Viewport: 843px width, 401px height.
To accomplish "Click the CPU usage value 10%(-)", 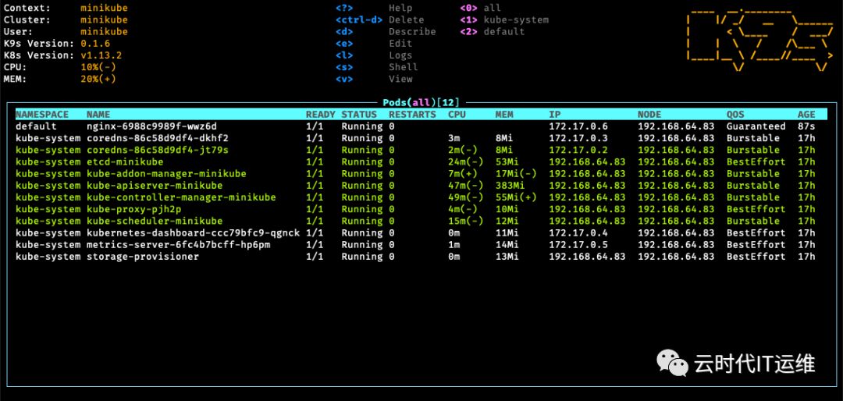I will 98,67.
